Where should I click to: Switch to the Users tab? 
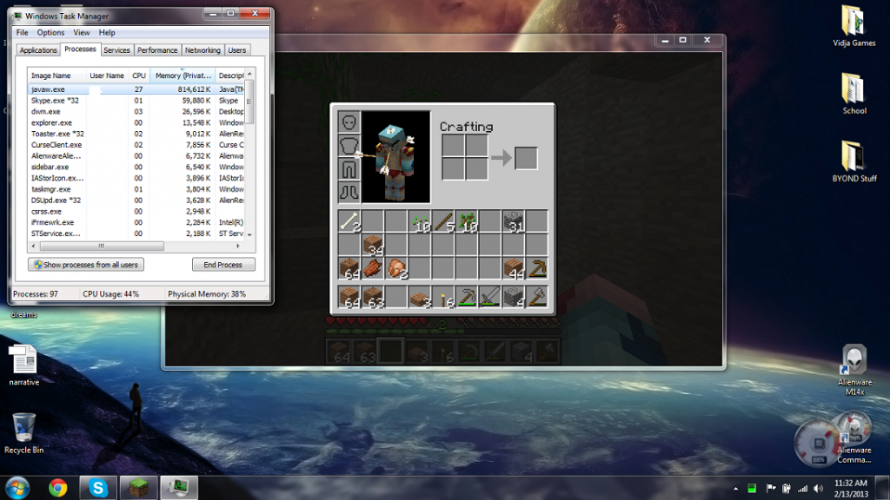[x=237, y=49]
